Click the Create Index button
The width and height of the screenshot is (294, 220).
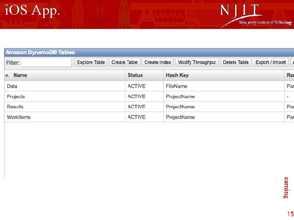coord(158,62)
